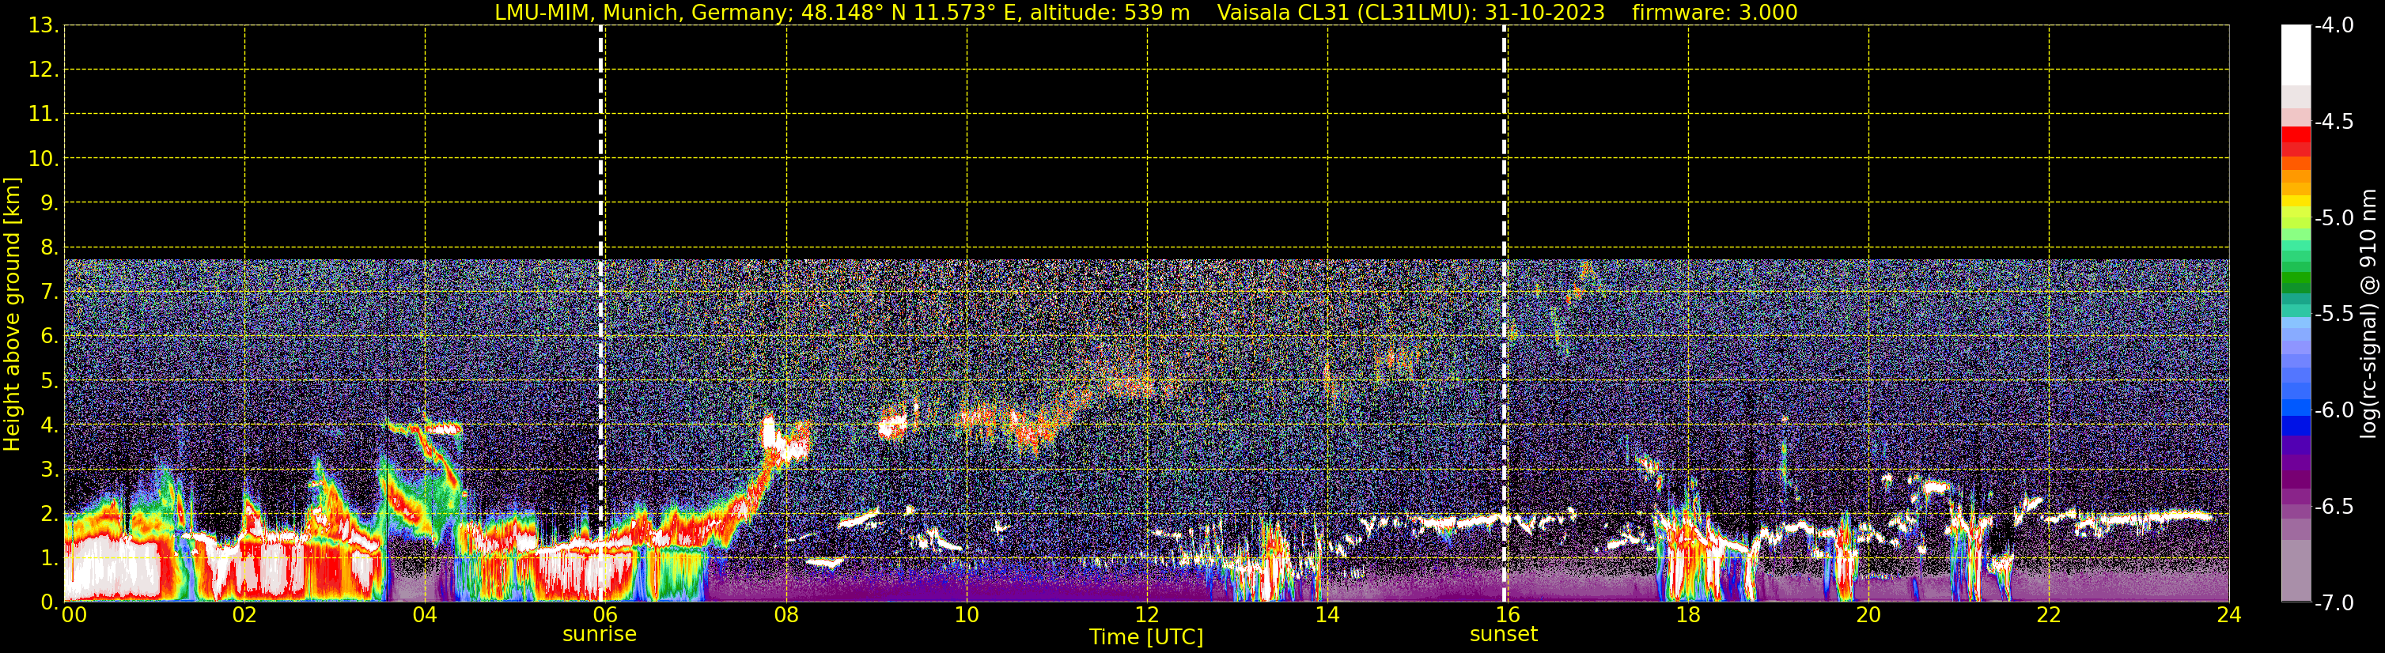
Task: Click the colorbar tick label '-4.5'
Action: [x=2333, y=122]
